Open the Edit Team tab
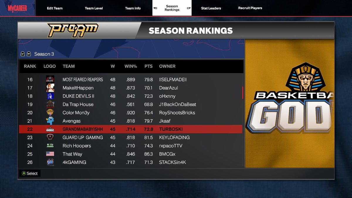The width and height of the screenshot is (352, 198). point(55,8)
